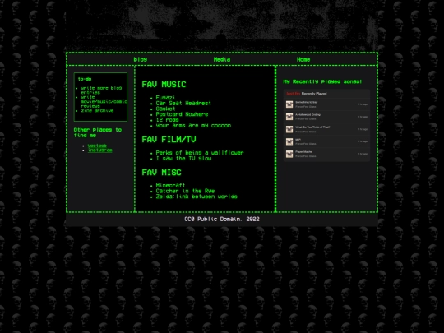Click I saw the TV glow entry
This screenshot has width=444, height=333.
pyautogui.click(x=184, y=159)
